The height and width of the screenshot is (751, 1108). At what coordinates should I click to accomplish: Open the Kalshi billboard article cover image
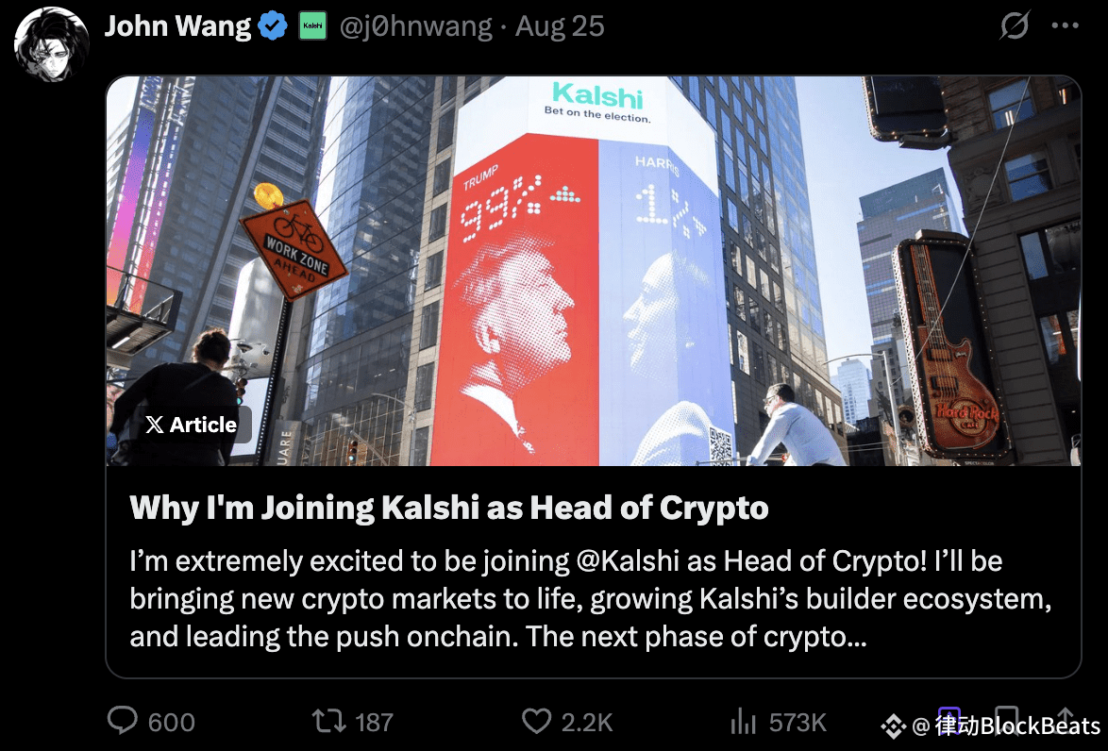[x=594, y=271]
